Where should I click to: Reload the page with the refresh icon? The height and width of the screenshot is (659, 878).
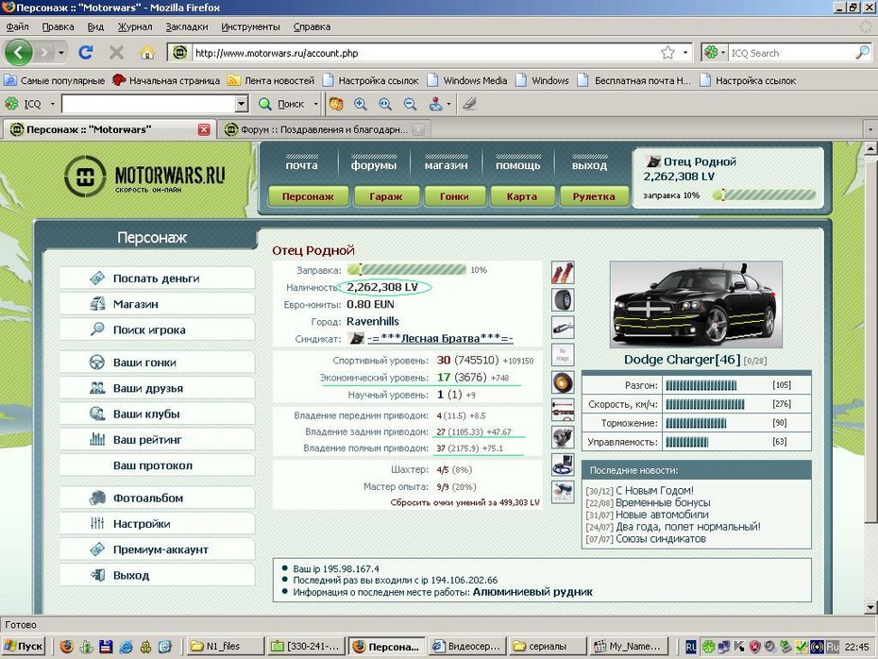point(86,53)
